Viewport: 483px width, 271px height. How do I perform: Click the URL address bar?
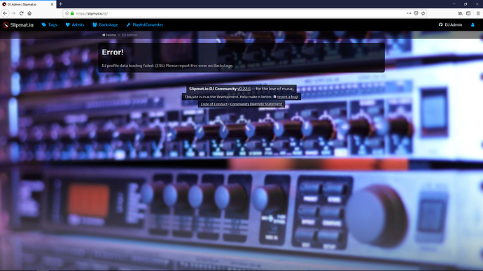(240, 13)
